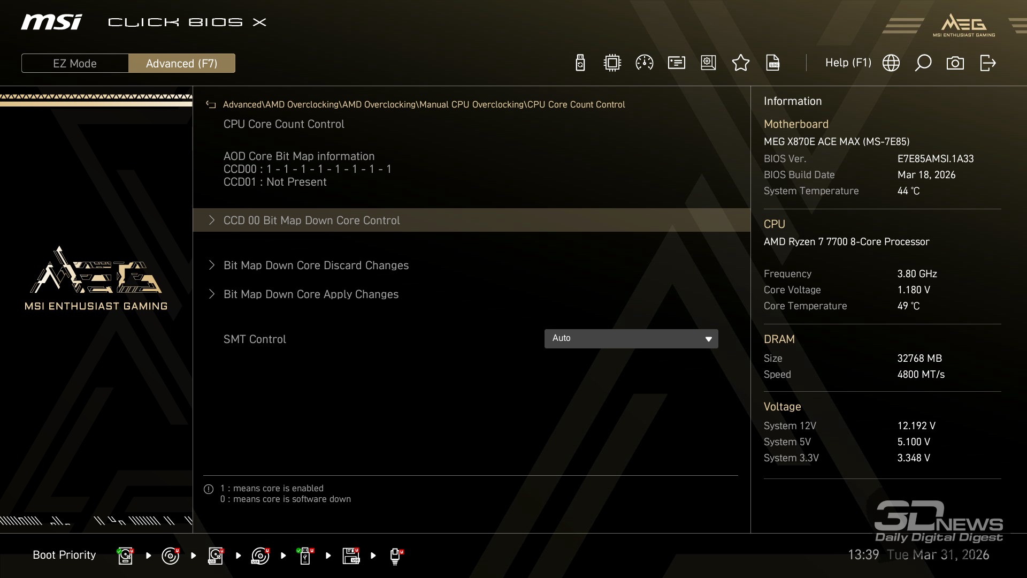Select the network cable boot device icon
Screen dimensions: 1027x578
click(395, 556)
